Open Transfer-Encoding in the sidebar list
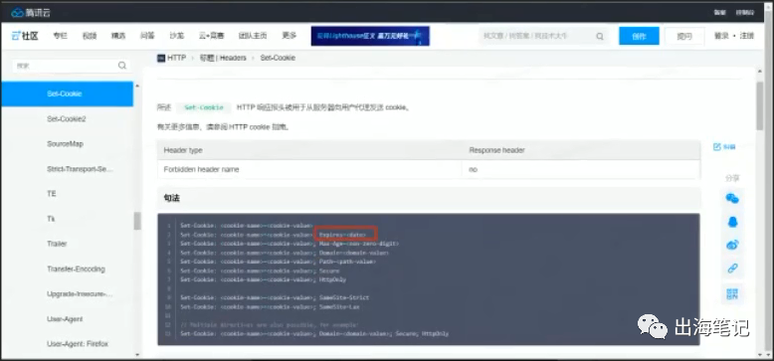Image resolution: width=774 pixels, height=361 pixels. coord(76,269)
